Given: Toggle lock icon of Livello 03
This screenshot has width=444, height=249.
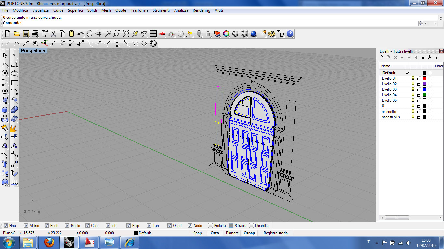Looking at the screenshot, I should tap(419, 89).
